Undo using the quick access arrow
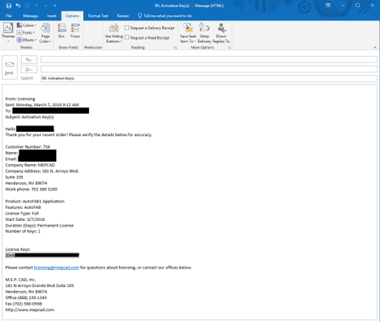The height and width of the screenshot is (322, 380). (18, 5)
